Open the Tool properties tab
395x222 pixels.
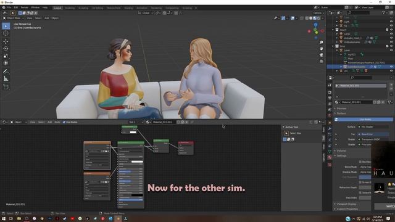tap(330, 86)
